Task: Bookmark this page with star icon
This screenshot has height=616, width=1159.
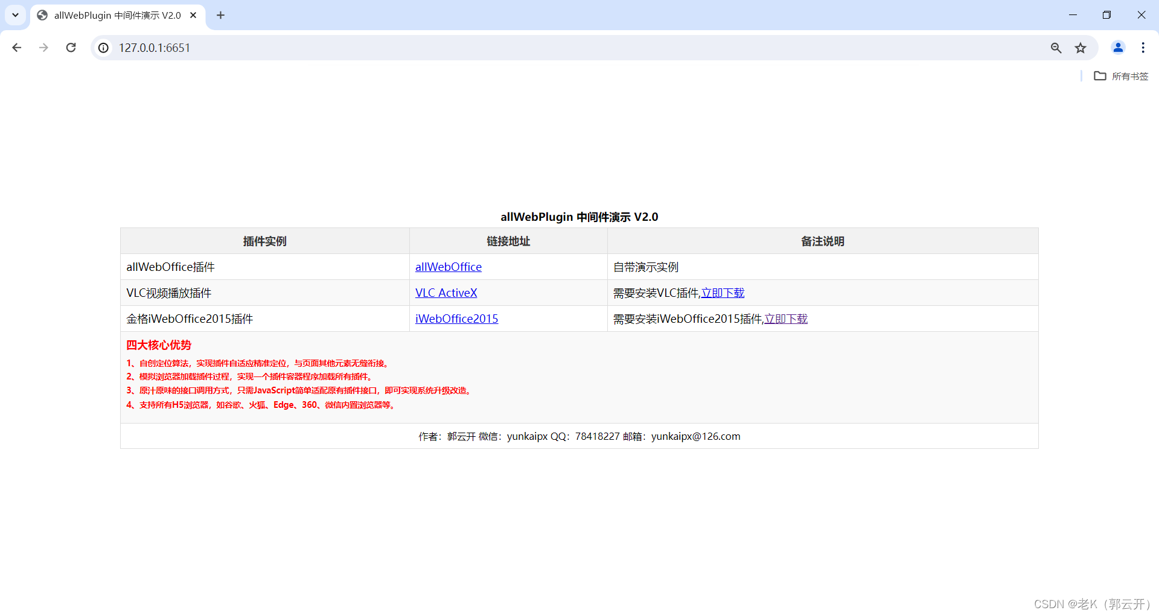Action: point(1081,48)
